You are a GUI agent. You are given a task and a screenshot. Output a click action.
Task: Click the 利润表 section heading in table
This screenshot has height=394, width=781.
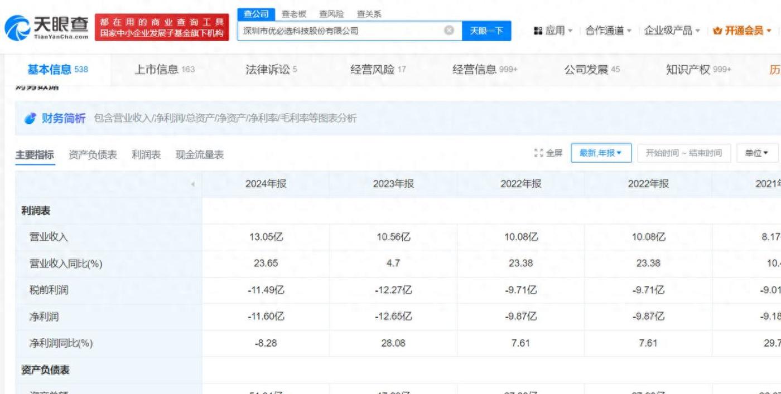click(36, 211)
